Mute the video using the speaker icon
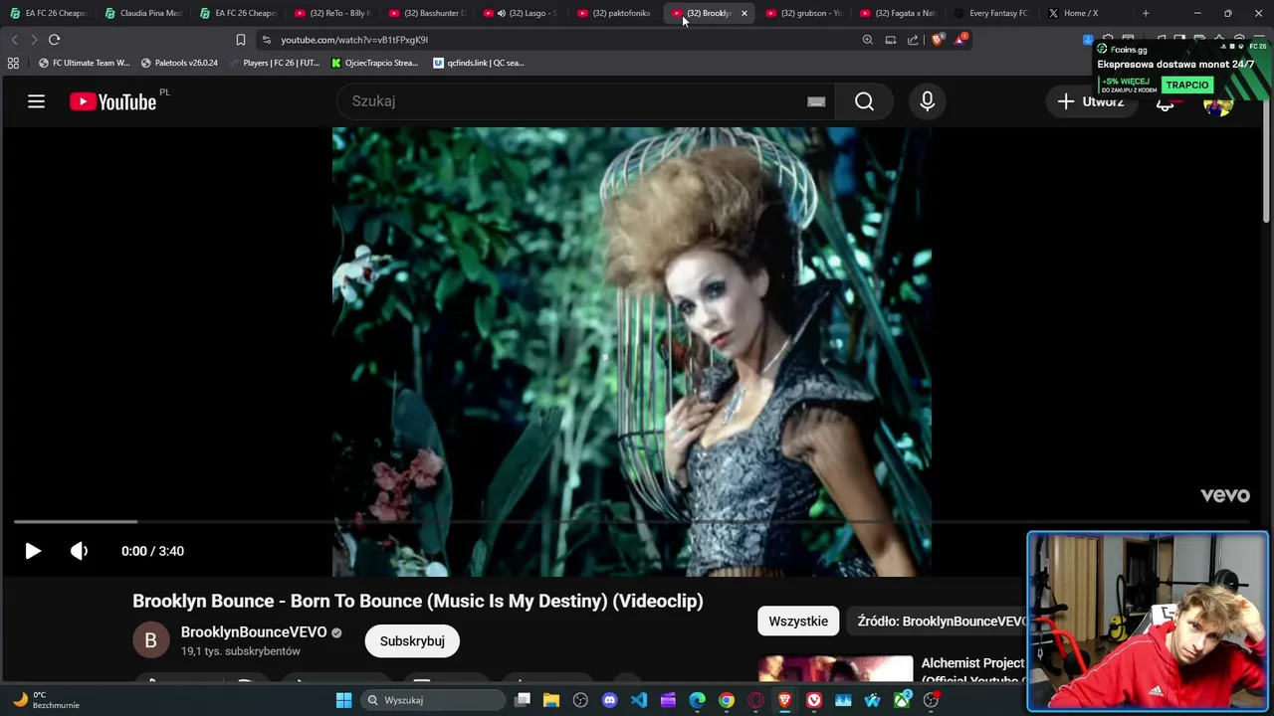Image resolution: width=1274 pixels, height=716 pixels. [79, 551]
